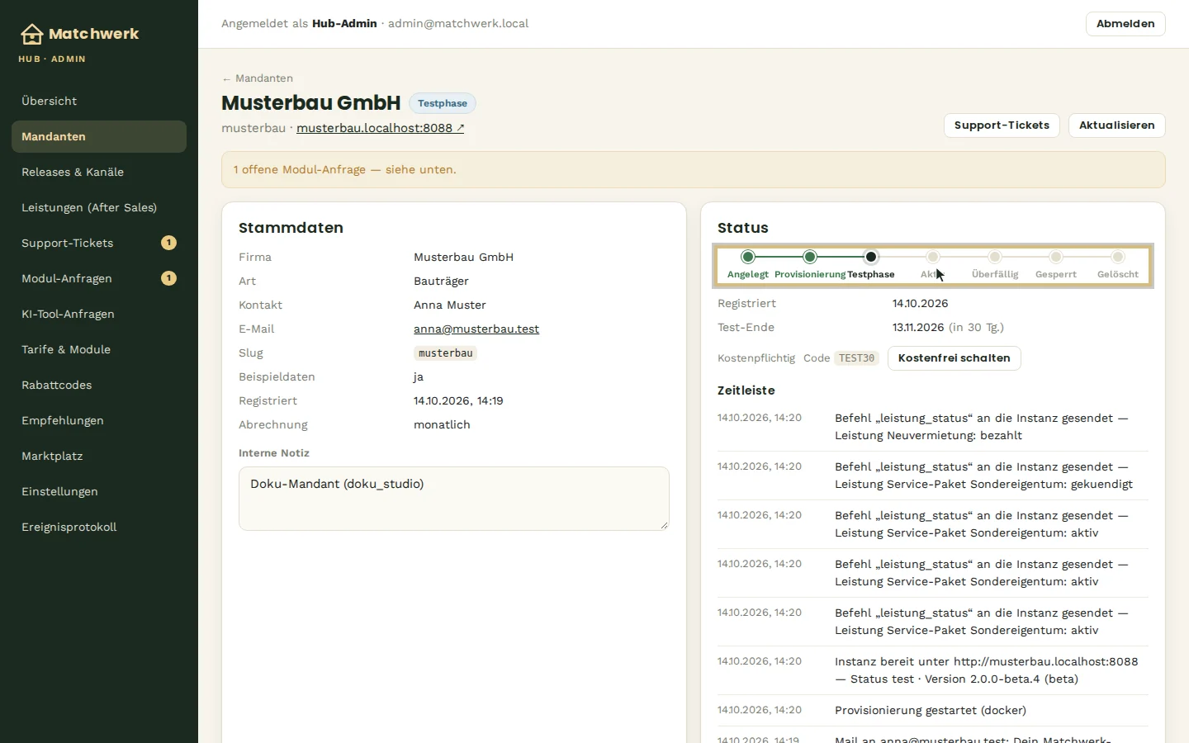Click the Gelöscht status step dot

(1118, 257)
